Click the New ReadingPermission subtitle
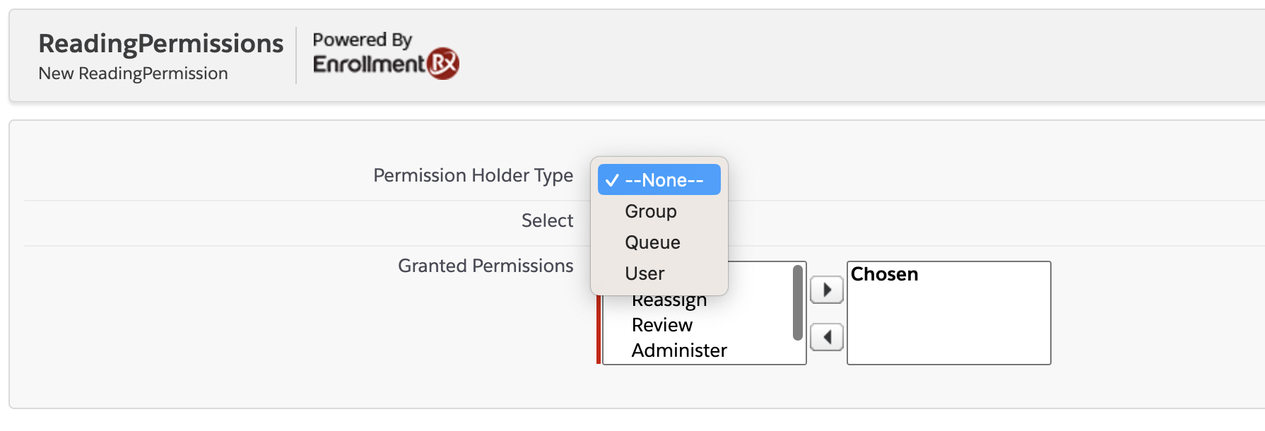 (x=133, y=73)
